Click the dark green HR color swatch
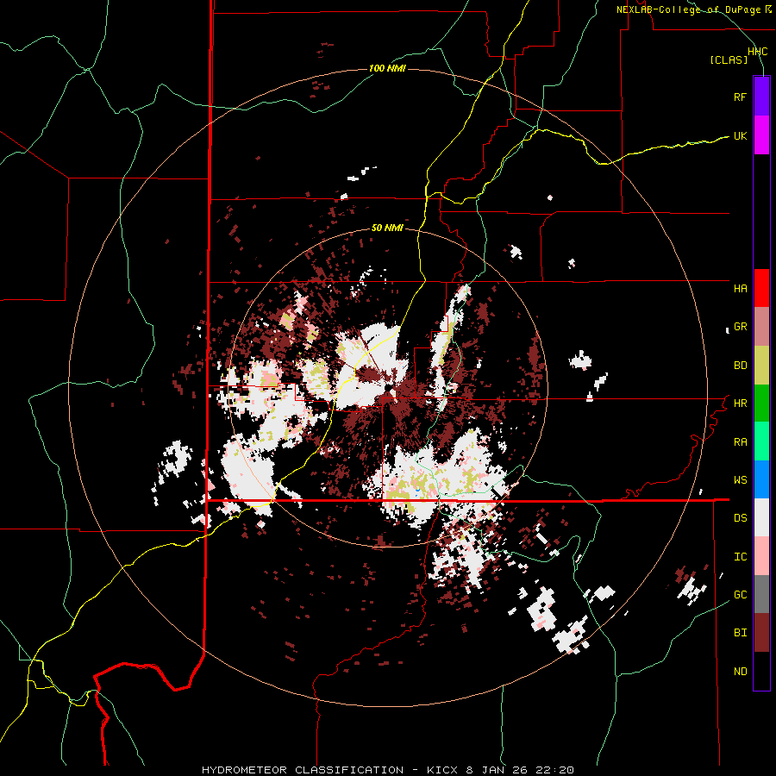 pyautogui.click(x=761, y=404)
